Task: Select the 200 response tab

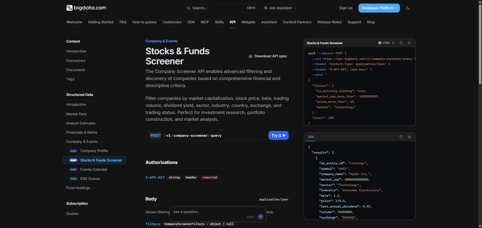Action: coord(311,137)
